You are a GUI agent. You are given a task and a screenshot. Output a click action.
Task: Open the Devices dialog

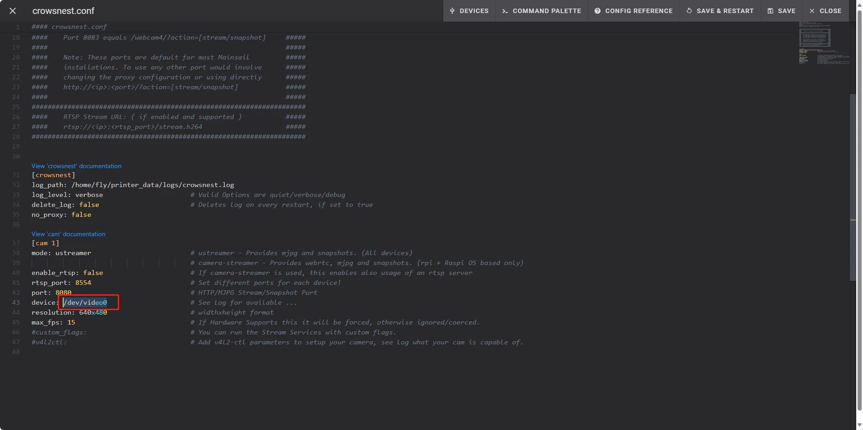(x=469, y=11)
